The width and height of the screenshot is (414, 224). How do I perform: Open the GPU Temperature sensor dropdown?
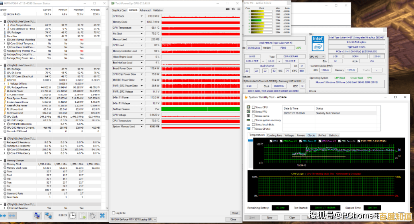[x=141, y=28]
